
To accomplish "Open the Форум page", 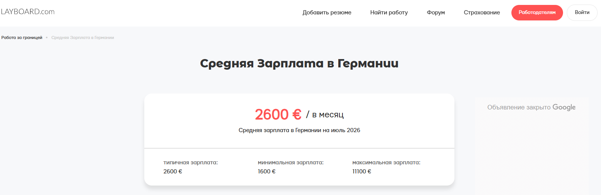I will (x=435, y=12).
